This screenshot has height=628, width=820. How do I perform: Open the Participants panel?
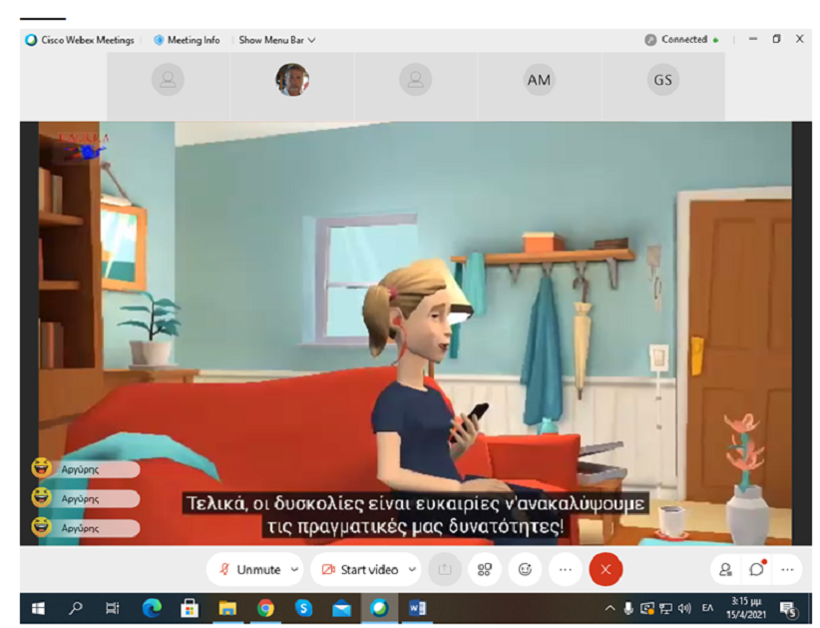coord(725,569)
